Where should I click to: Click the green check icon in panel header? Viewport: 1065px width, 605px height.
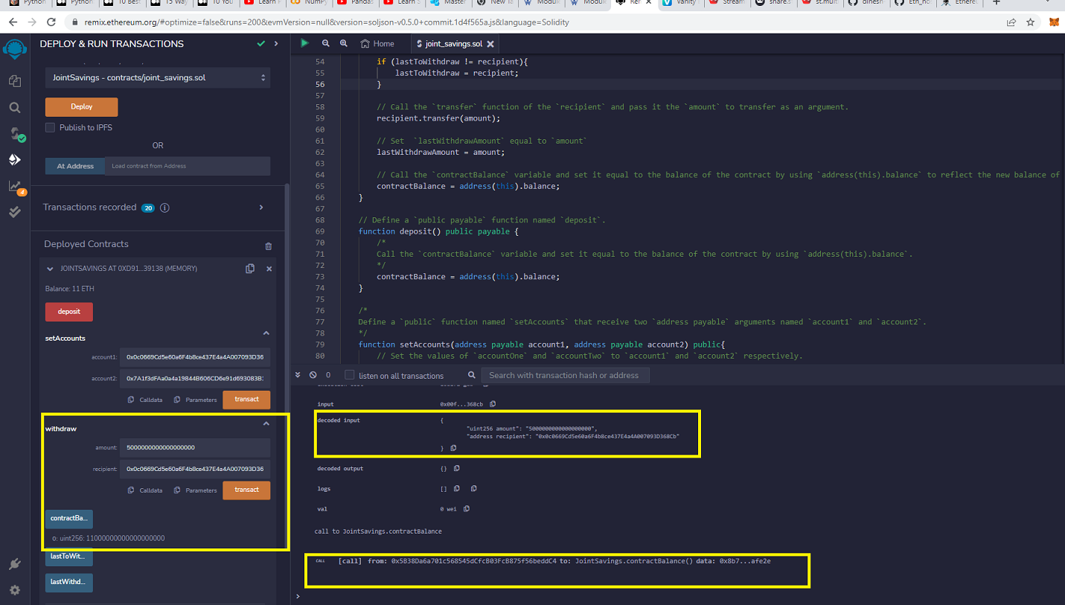tap(260, 44)
